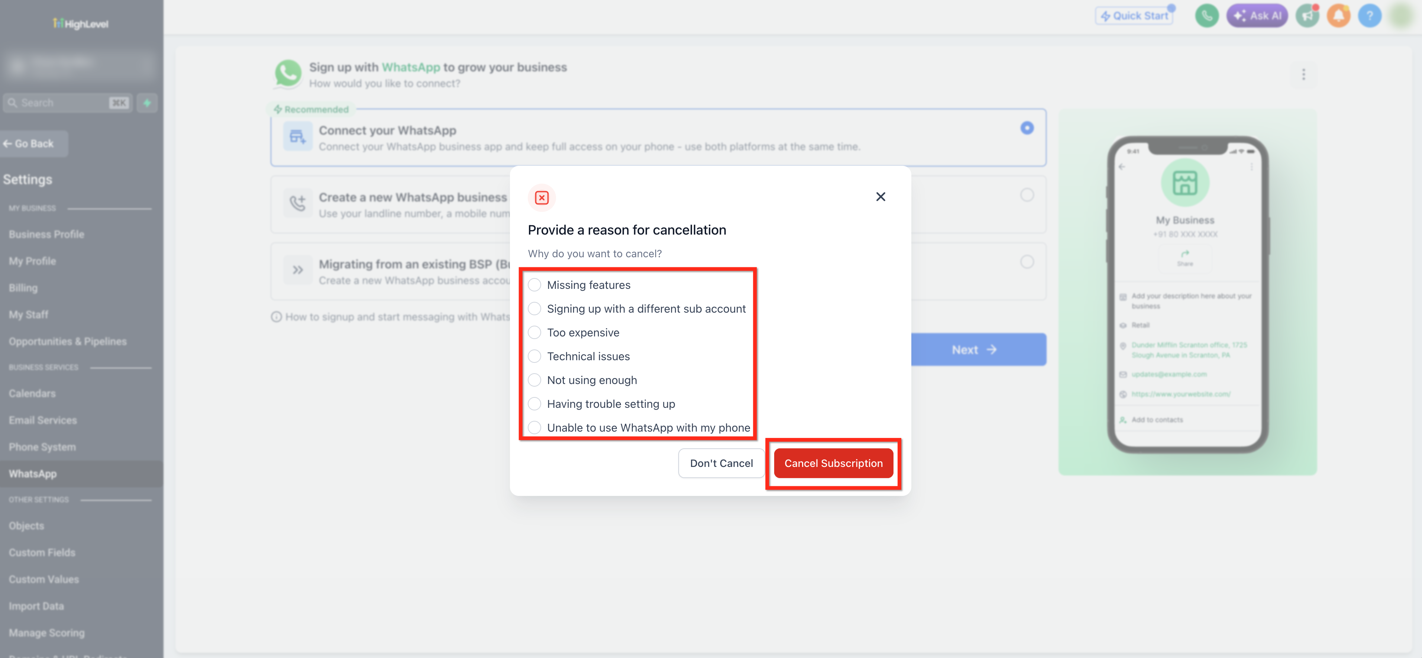Click the blue help question mark icon

(x=1370, y=16)
